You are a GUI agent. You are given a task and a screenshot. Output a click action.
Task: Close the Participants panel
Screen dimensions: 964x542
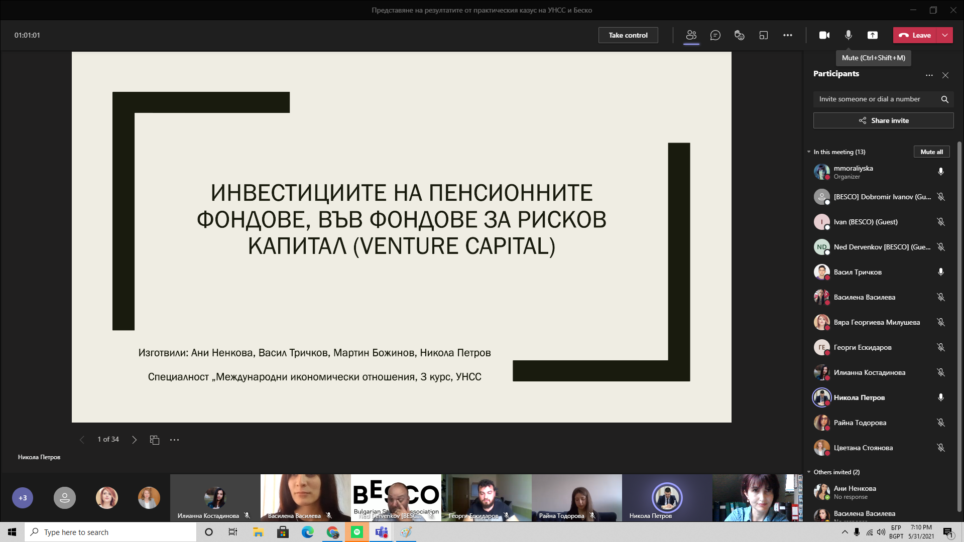click(945, 75)
